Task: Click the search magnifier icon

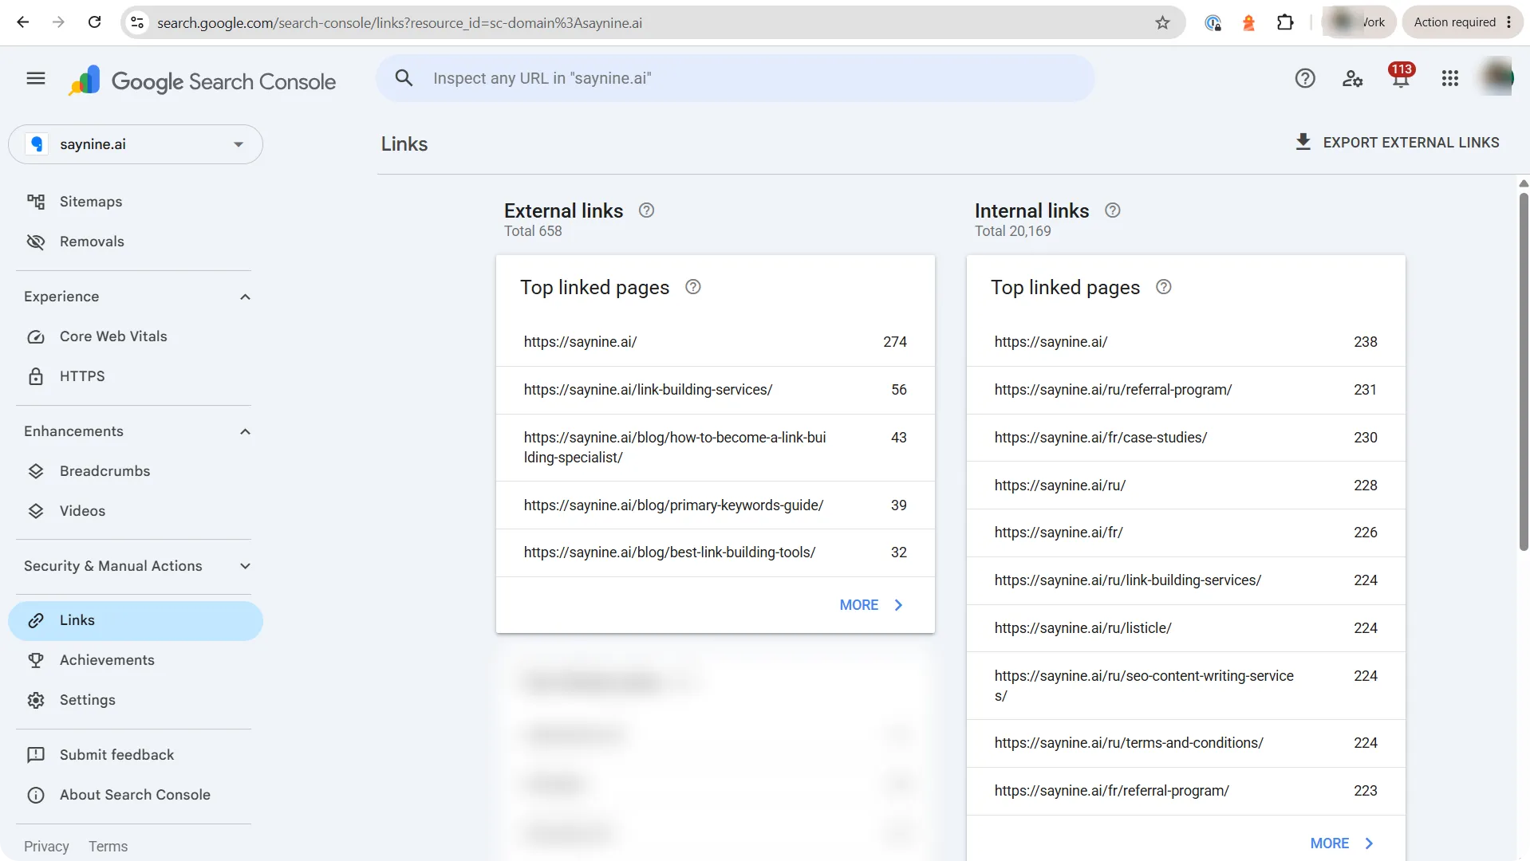Action: pos(404,78)
